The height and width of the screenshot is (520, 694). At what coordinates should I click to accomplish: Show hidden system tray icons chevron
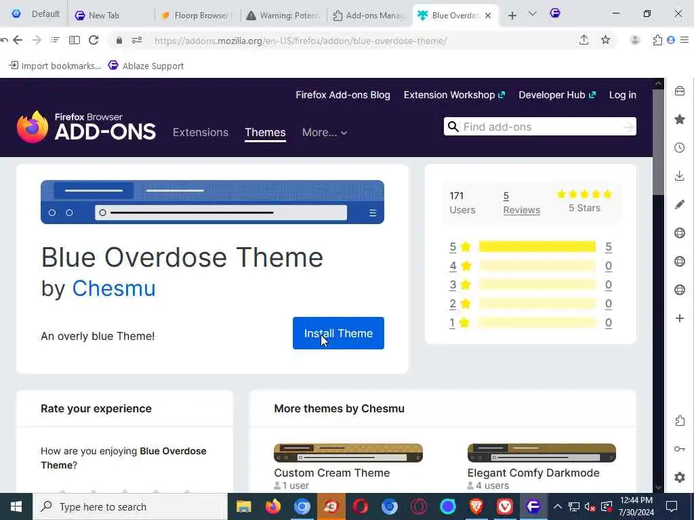pyautogui.click(x=558, y=506)
